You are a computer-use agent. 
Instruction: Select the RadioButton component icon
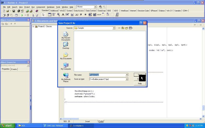point(85,15)
